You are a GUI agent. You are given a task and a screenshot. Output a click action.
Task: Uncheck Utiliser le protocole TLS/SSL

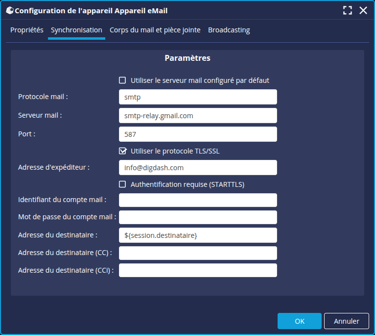(x=123, y=151)
